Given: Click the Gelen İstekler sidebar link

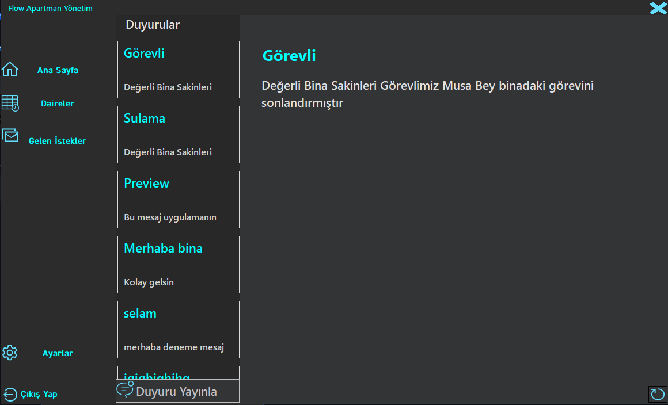Looking at the screenshot, I should (x=58, y=140).
